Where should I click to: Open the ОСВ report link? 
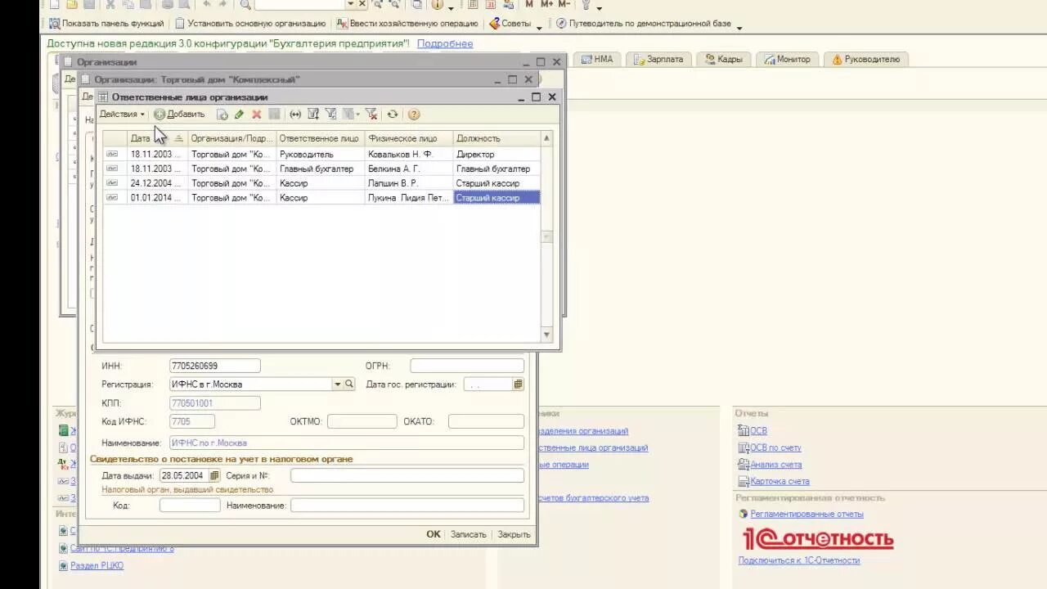[x=758, y=431]
